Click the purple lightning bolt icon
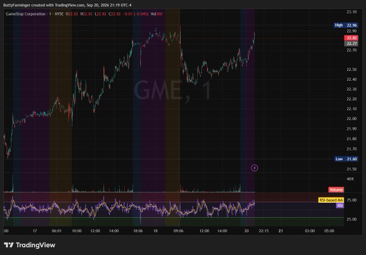366x255 pixels. point(255,168)
